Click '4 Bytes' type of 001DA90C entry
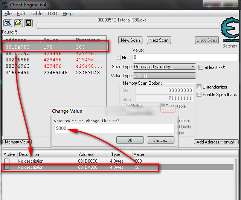Viewport: 241px width, 200px height. [x=117, y=167]
